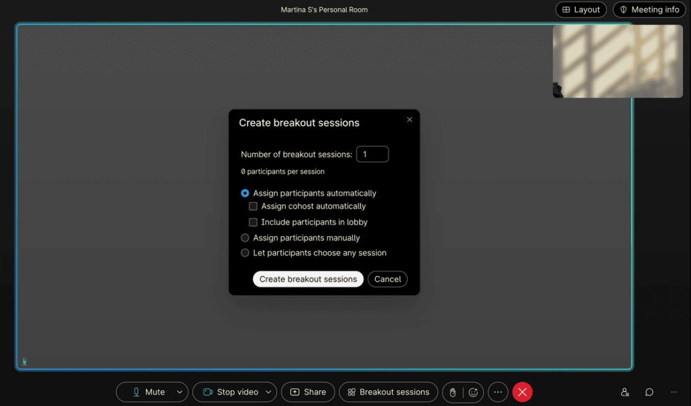Raise your hand in the meeting
The image size is (691, 406).
click(453, 392)
